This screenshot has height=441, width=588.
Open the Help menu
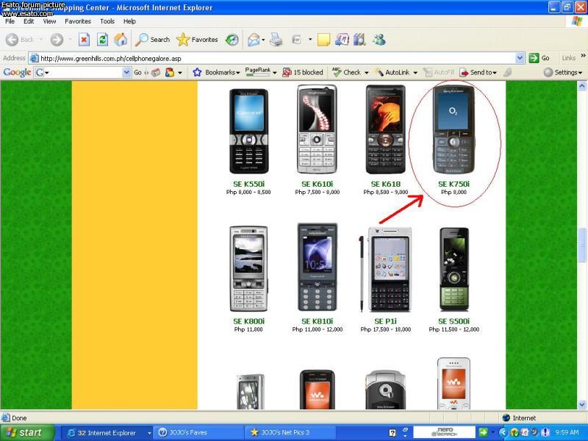[129, 21]
